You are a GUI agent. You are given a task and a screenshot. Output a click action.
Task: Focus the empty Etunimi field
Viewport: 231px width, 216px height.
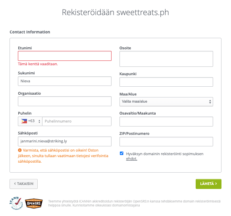(x=65, y=56)
